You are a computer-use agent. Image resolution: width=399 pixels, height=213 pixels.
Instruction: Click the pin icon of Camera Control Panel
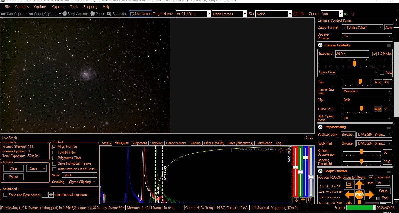(396, 20)
